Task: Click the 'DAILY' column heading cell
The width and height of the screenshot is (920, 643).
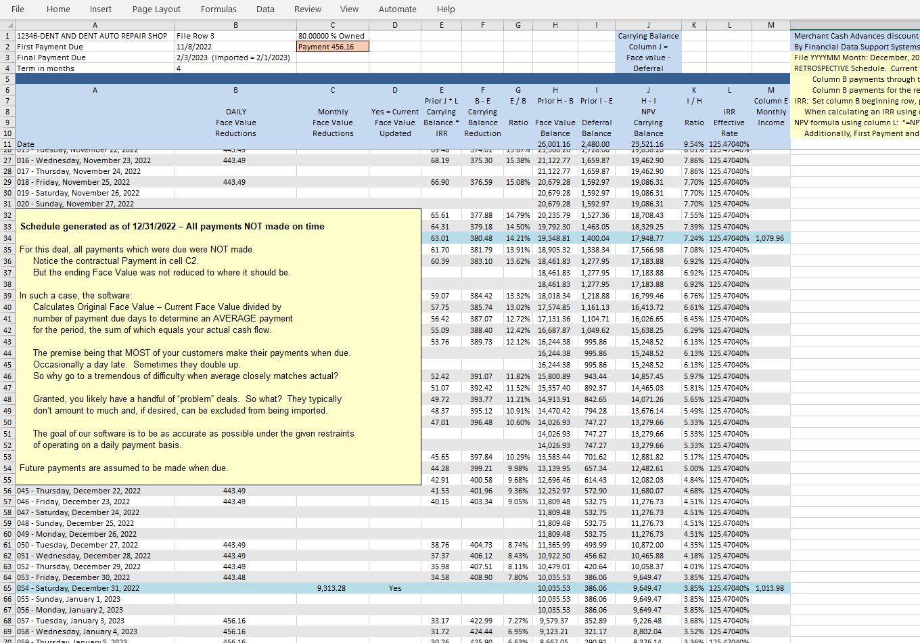Action: (235, 112)
